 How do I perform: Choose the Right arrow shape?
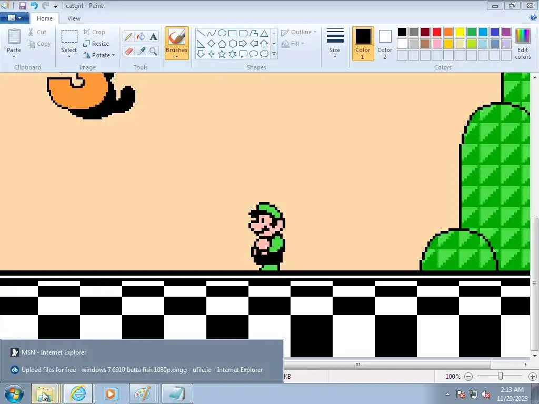[243, 44]
